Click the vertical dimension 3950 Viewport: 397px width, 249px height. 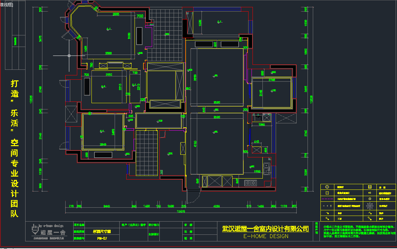tap(195, 77)
